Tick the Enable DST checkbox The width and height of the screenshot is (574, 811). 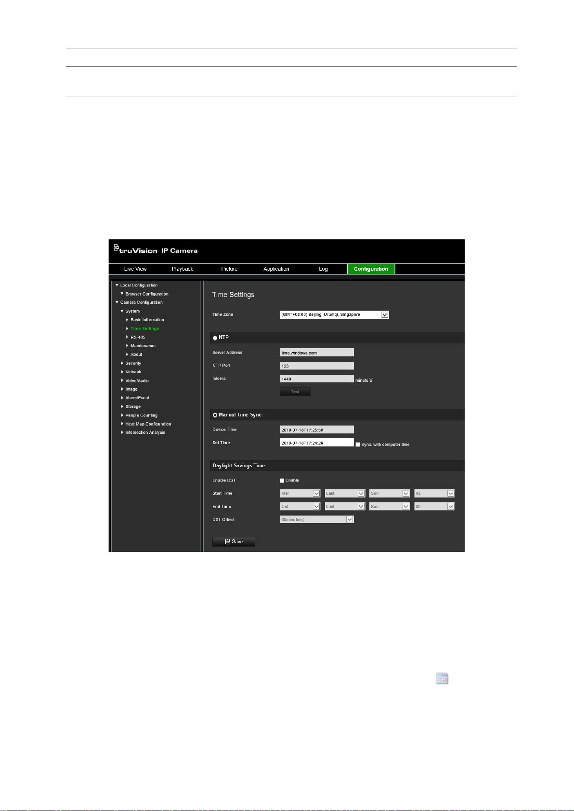[x=282, y=481]
